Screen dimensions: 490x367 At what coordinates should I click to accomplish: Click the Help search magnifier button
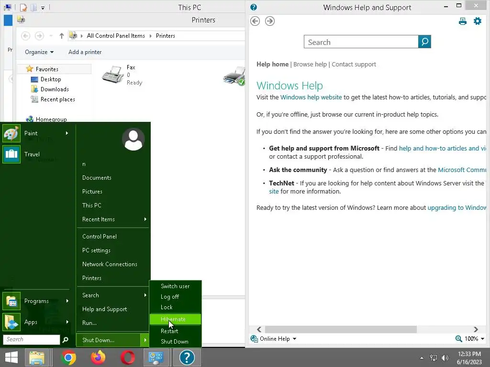pos(424,42)
